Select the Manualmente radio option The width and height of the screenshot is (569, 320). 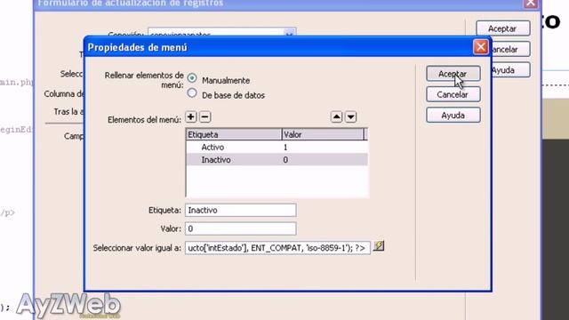point(192,78)
